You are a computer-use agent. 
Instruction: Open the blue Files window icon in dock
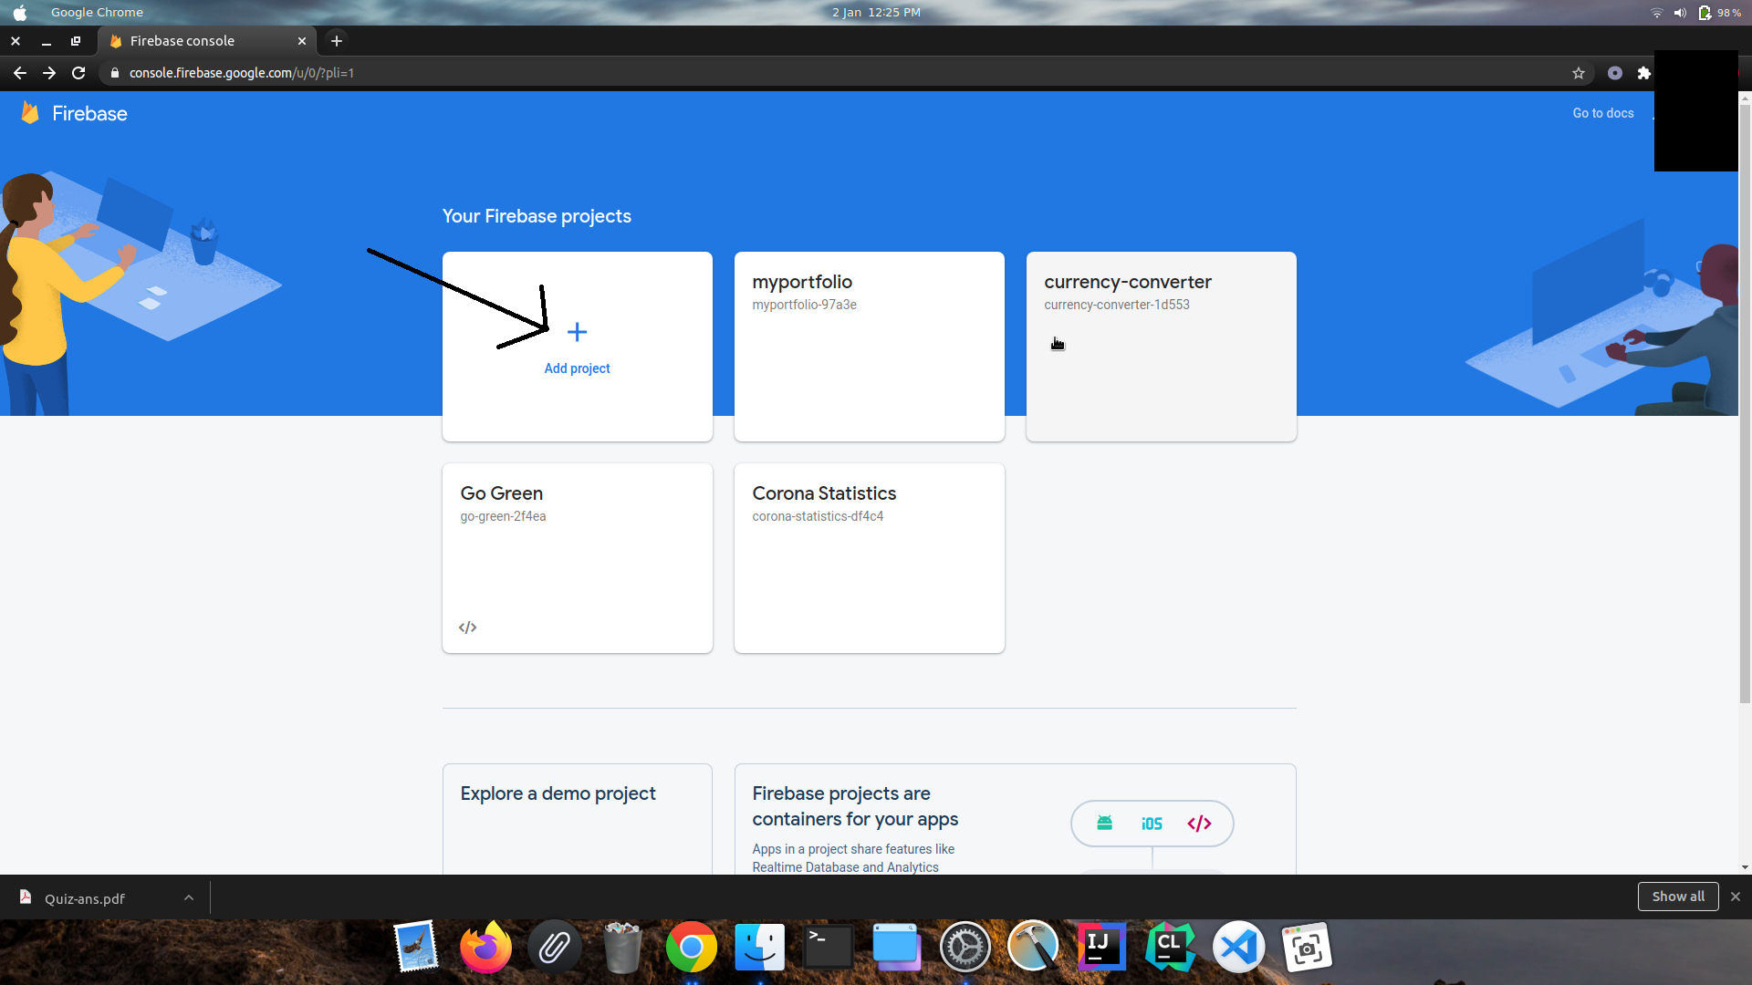896,948
